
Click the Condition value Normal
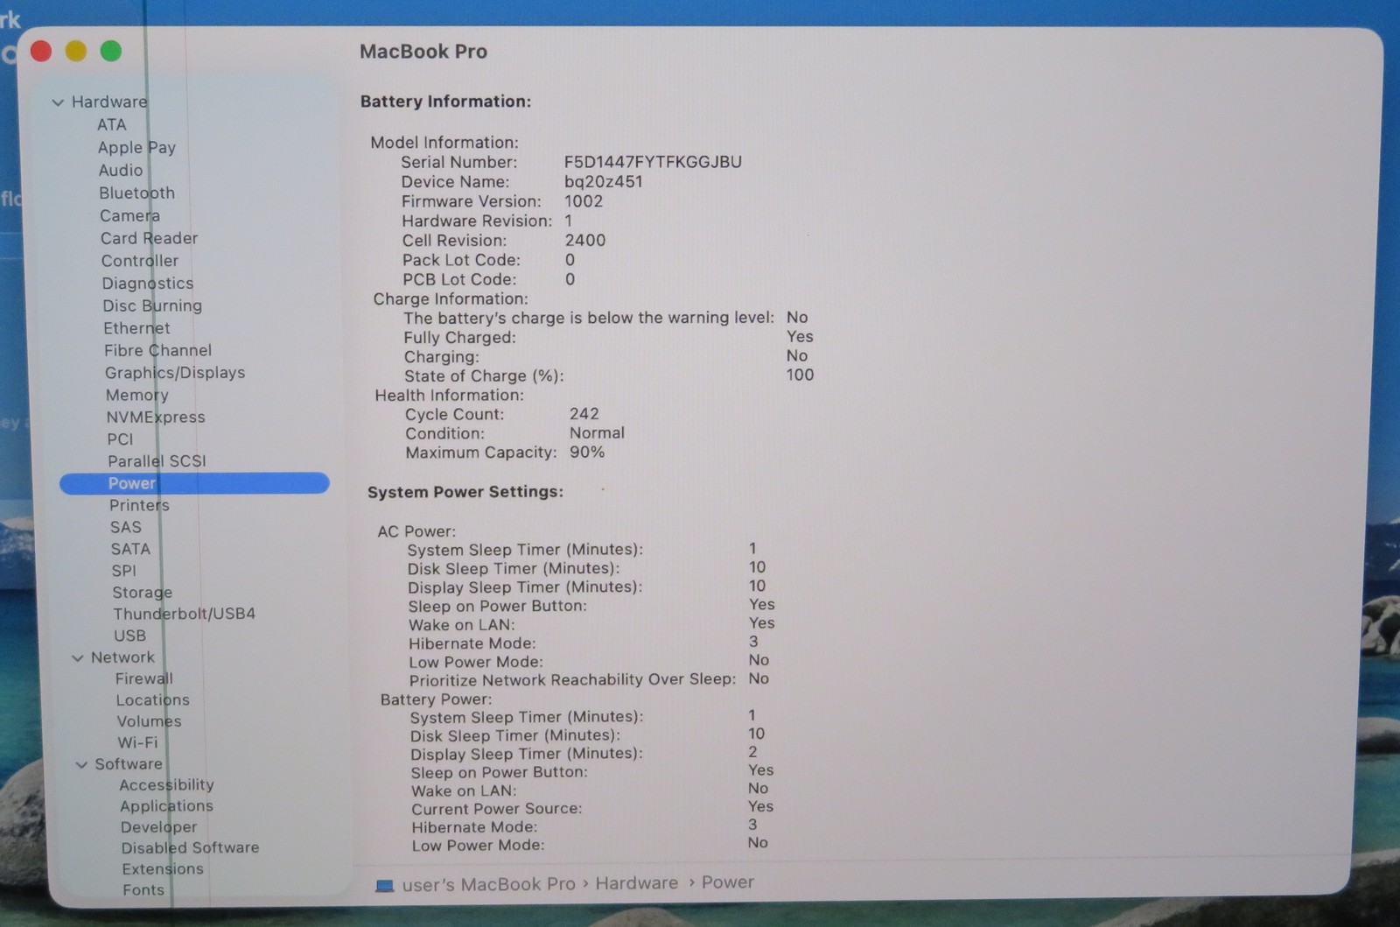(597, 433)
